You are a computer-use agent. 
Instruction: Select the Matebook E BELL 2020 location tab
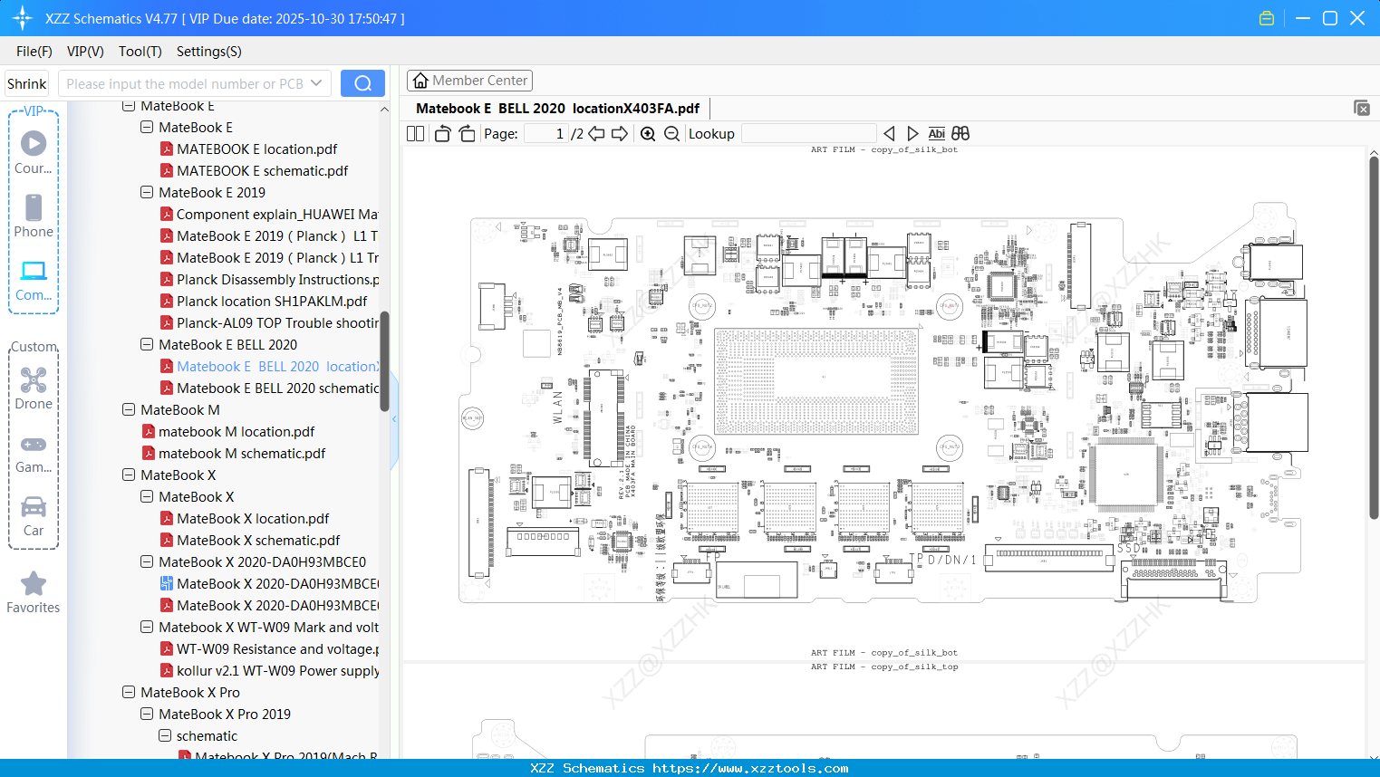coord(557,109)
